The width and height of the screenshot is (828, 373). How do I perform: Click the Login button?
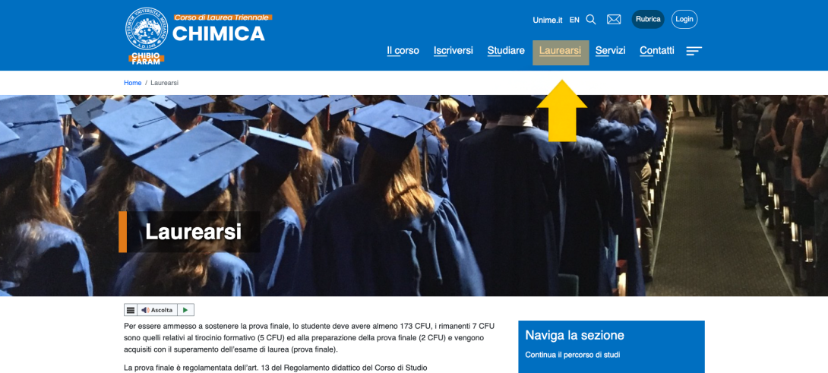pyautogui.click(x=684, y=19)
